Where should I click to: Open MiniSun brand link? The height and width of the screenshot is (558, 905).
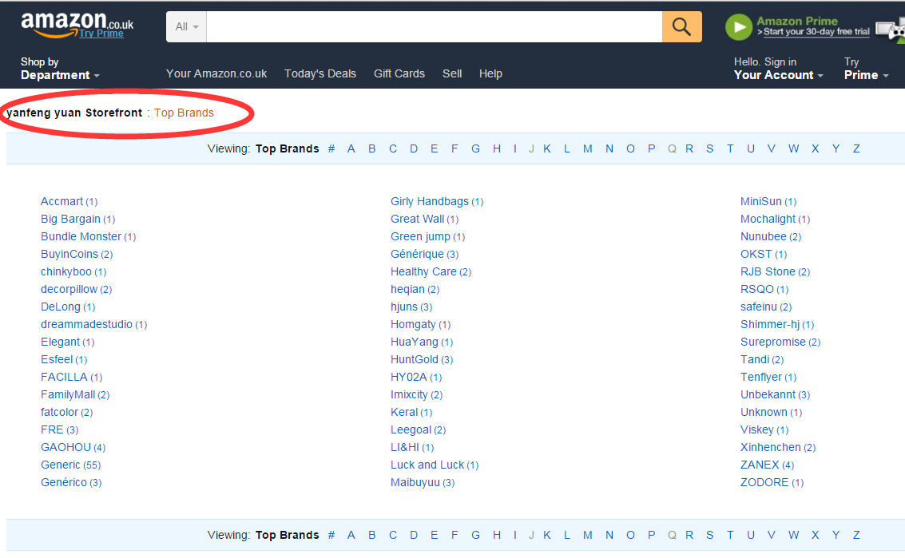(x=761, y=201)
